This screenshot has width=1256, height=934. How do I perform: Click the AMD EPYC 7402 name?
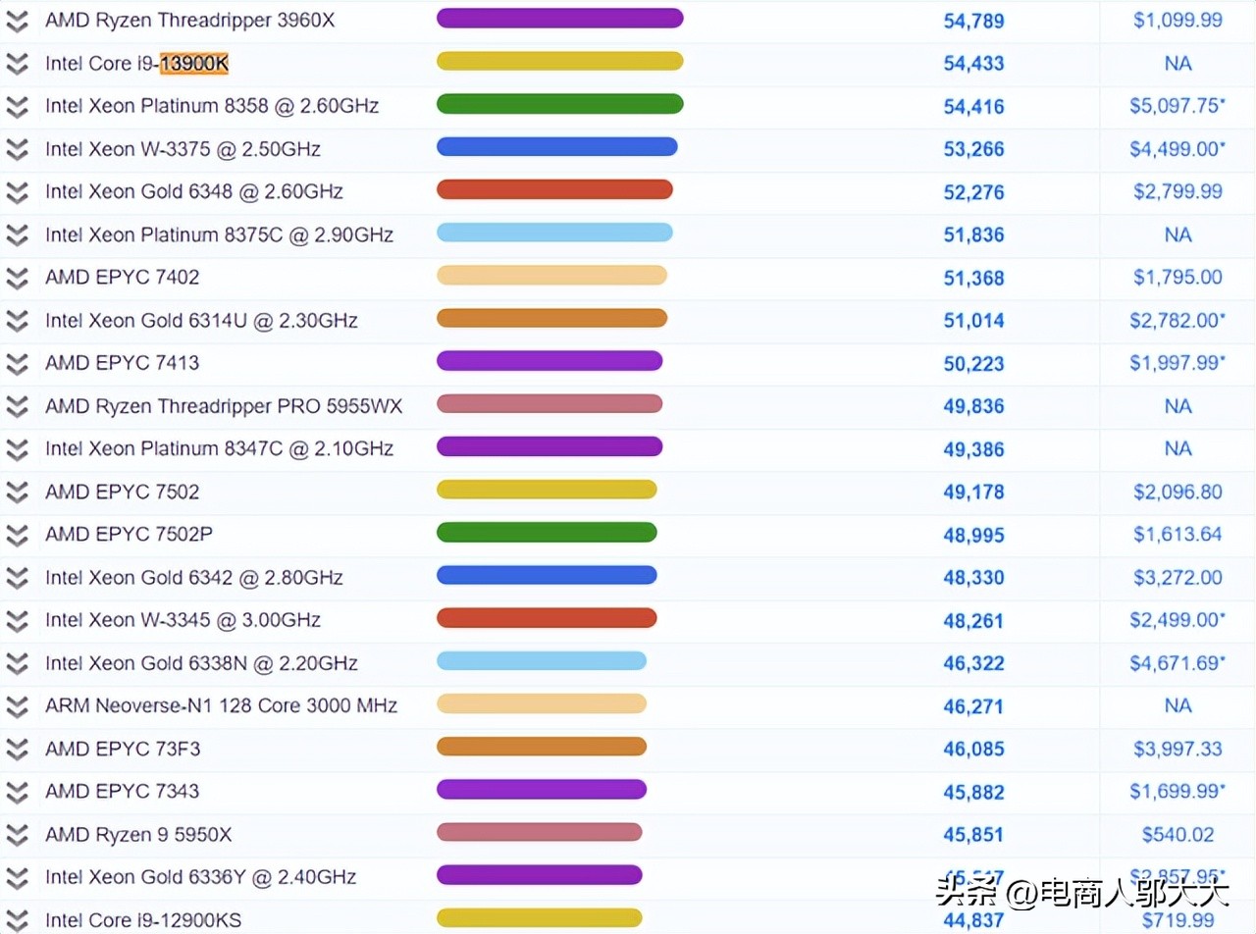coord(122,277)
